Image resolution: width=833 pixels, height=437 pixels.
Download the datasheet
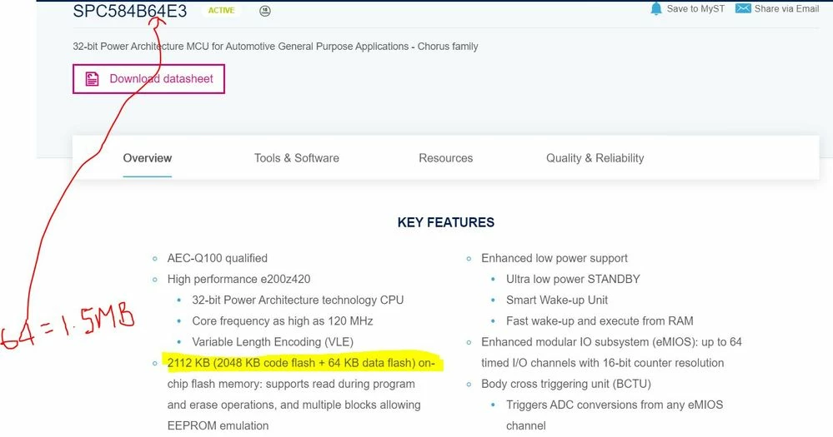148,79
